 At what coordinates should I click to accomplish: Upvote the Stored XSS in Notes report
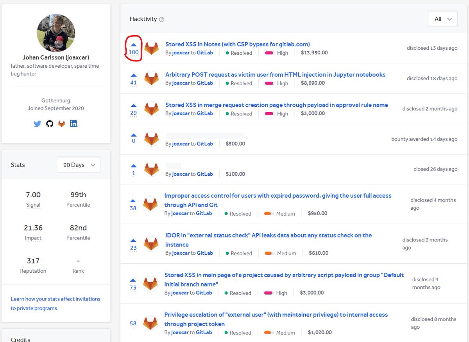(x=134, y=45)
